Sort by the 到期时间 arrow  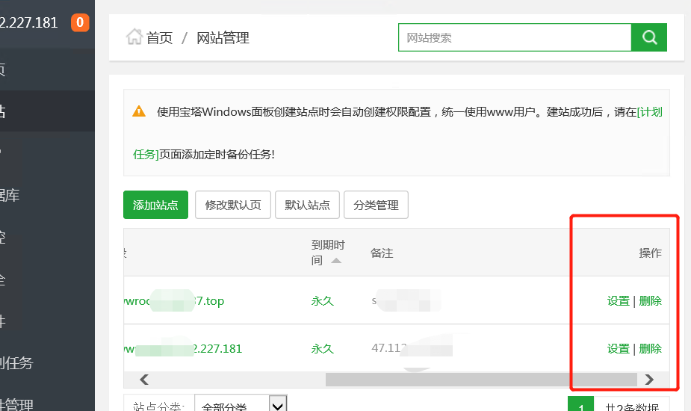336,261
